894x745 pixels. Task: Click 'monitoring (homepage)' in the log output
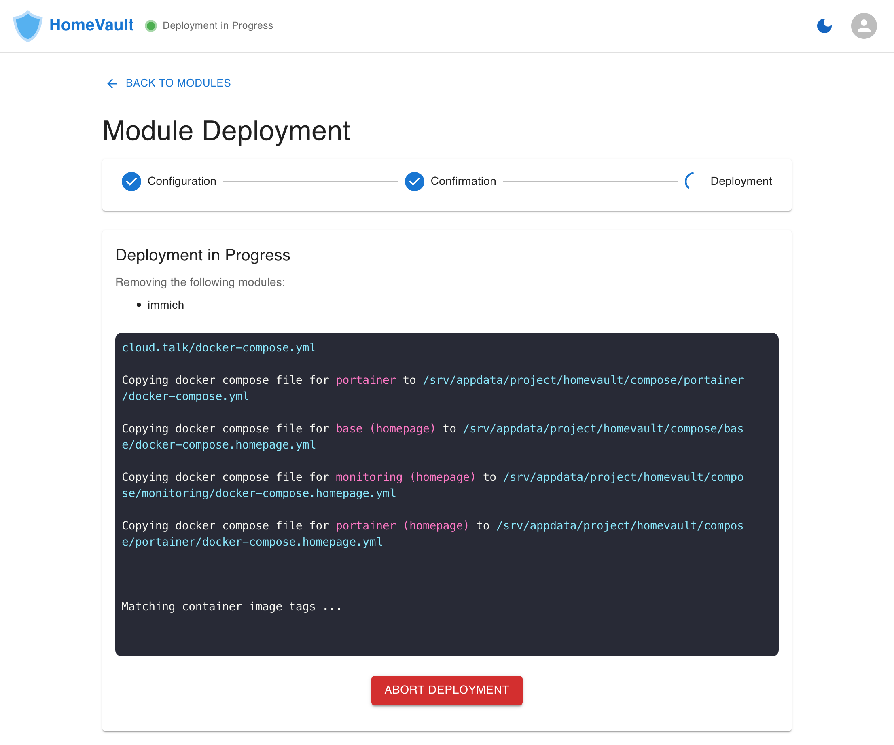tap(405, 477)
